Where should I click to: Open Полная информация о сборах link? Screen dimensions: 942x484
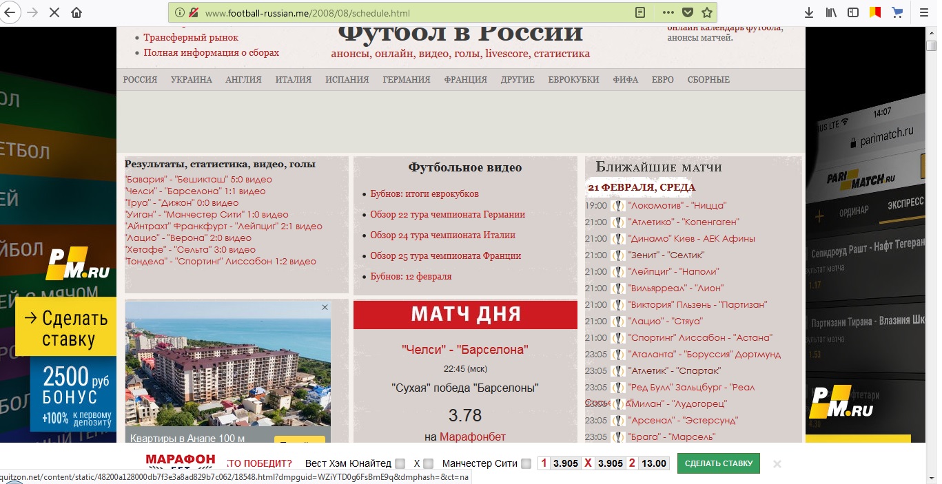[212, 53]
